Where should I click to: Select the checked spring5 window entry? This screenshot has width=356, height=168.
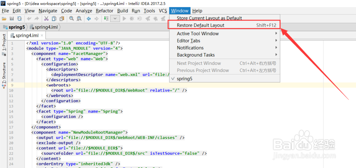click(x=225, y=78)
